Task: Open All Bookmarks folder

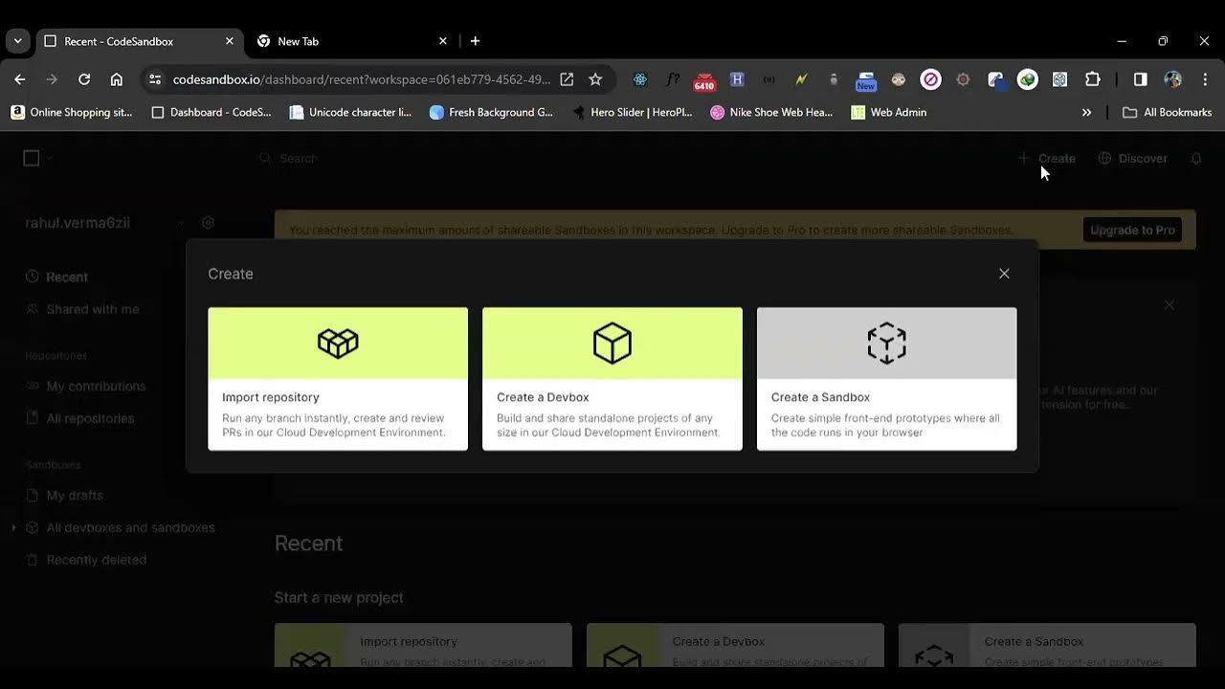Action: [x=1167, y=112]
